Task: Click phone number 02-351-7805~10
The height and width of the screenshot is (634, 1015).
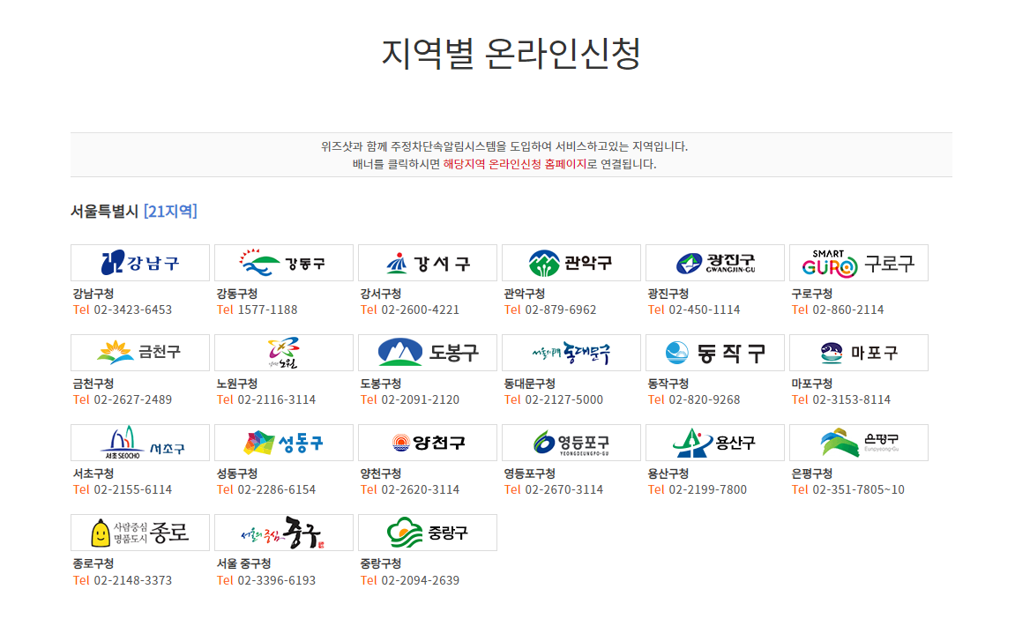Action: (x=858, y=490)
